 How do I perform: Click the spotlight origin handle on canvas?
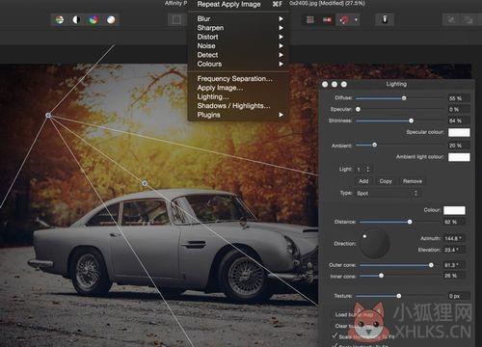click(x=48, y=115)
